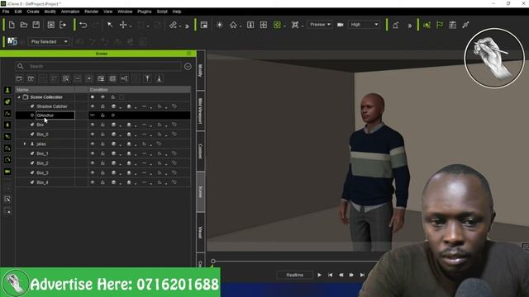Create a new project with the blank page icon
Screen dimensions: 529x297
point(12,25)
